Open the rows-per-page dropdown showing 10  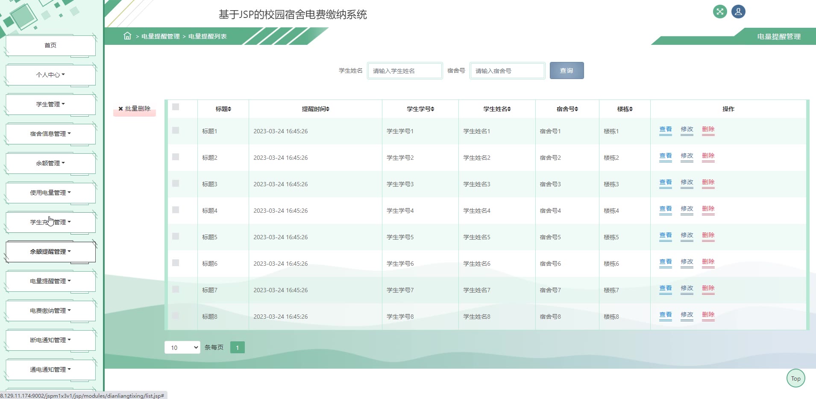(x=182, y=347)
